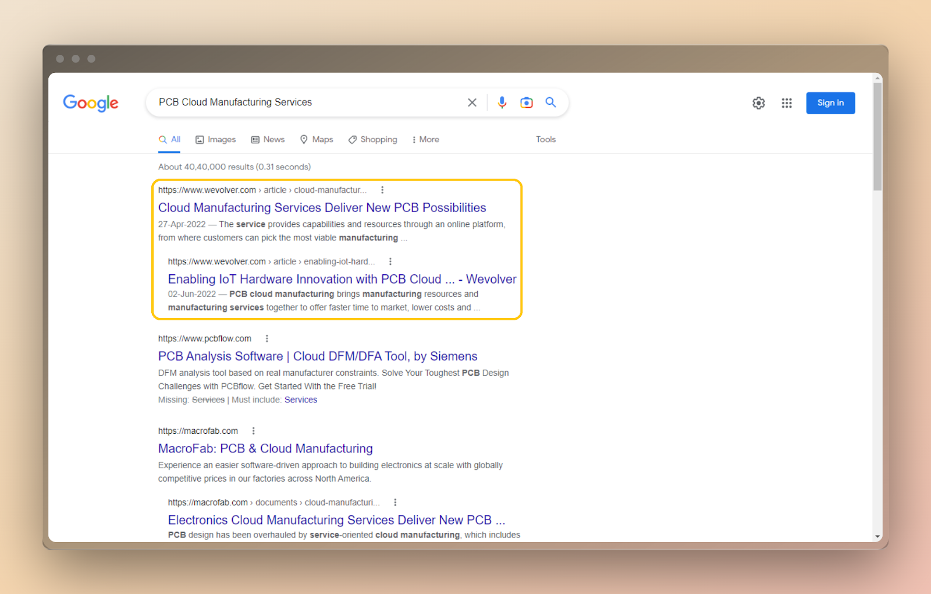Switch to the News tab
The height and width of the screenshot is (594, 931).
pyautogui.click(x=268, y=140)
